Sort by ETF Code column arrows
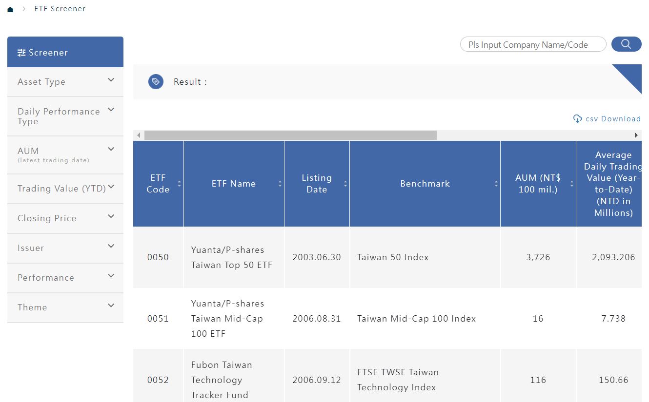The width and height of the screenshot is (649, 402). tap(179, 184)
